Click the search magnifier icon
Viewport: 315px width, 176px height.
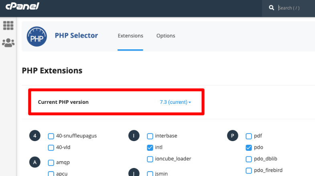(x=271, y=8)
